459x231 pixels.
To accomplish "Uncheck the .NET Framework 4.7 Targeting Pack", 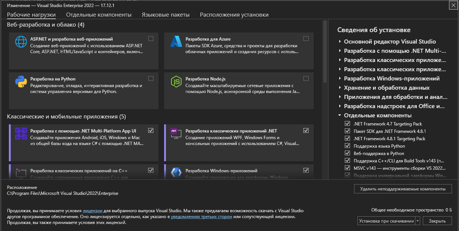I will point(347,124).
